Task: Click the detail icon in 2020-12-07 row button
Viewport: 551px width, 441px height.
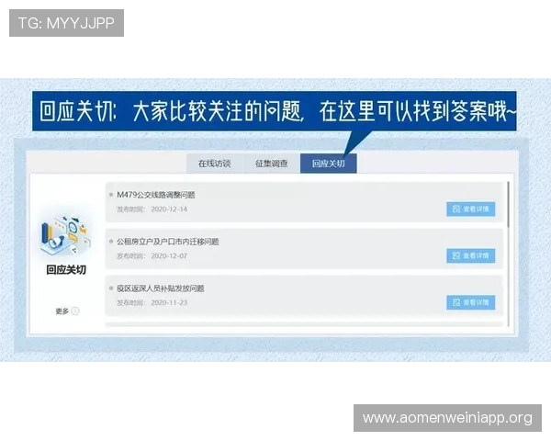Action: pyautogui.click(x=456, y=255)
